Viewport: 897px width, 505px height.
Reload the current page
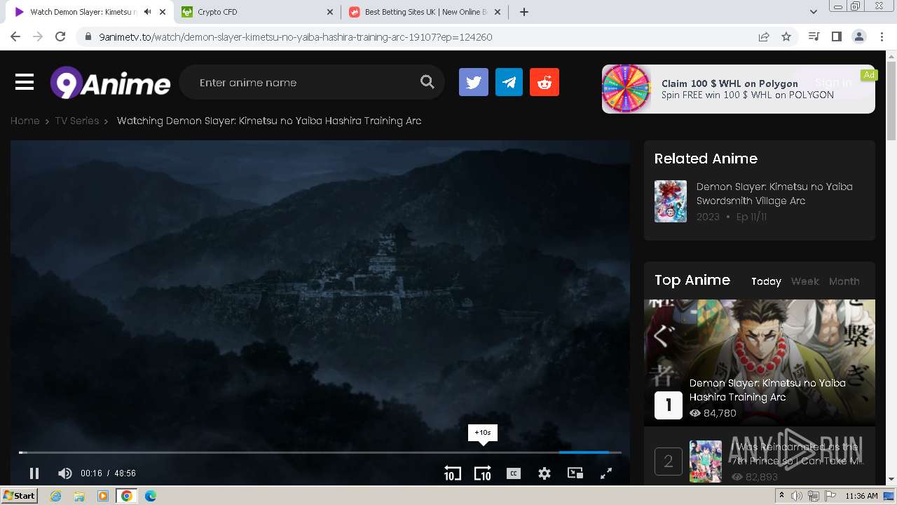click(x=60, y=37)
